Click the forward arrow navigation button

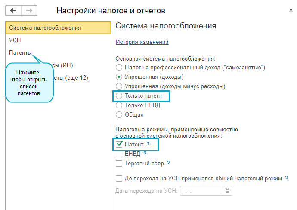[x=29, y=10]
